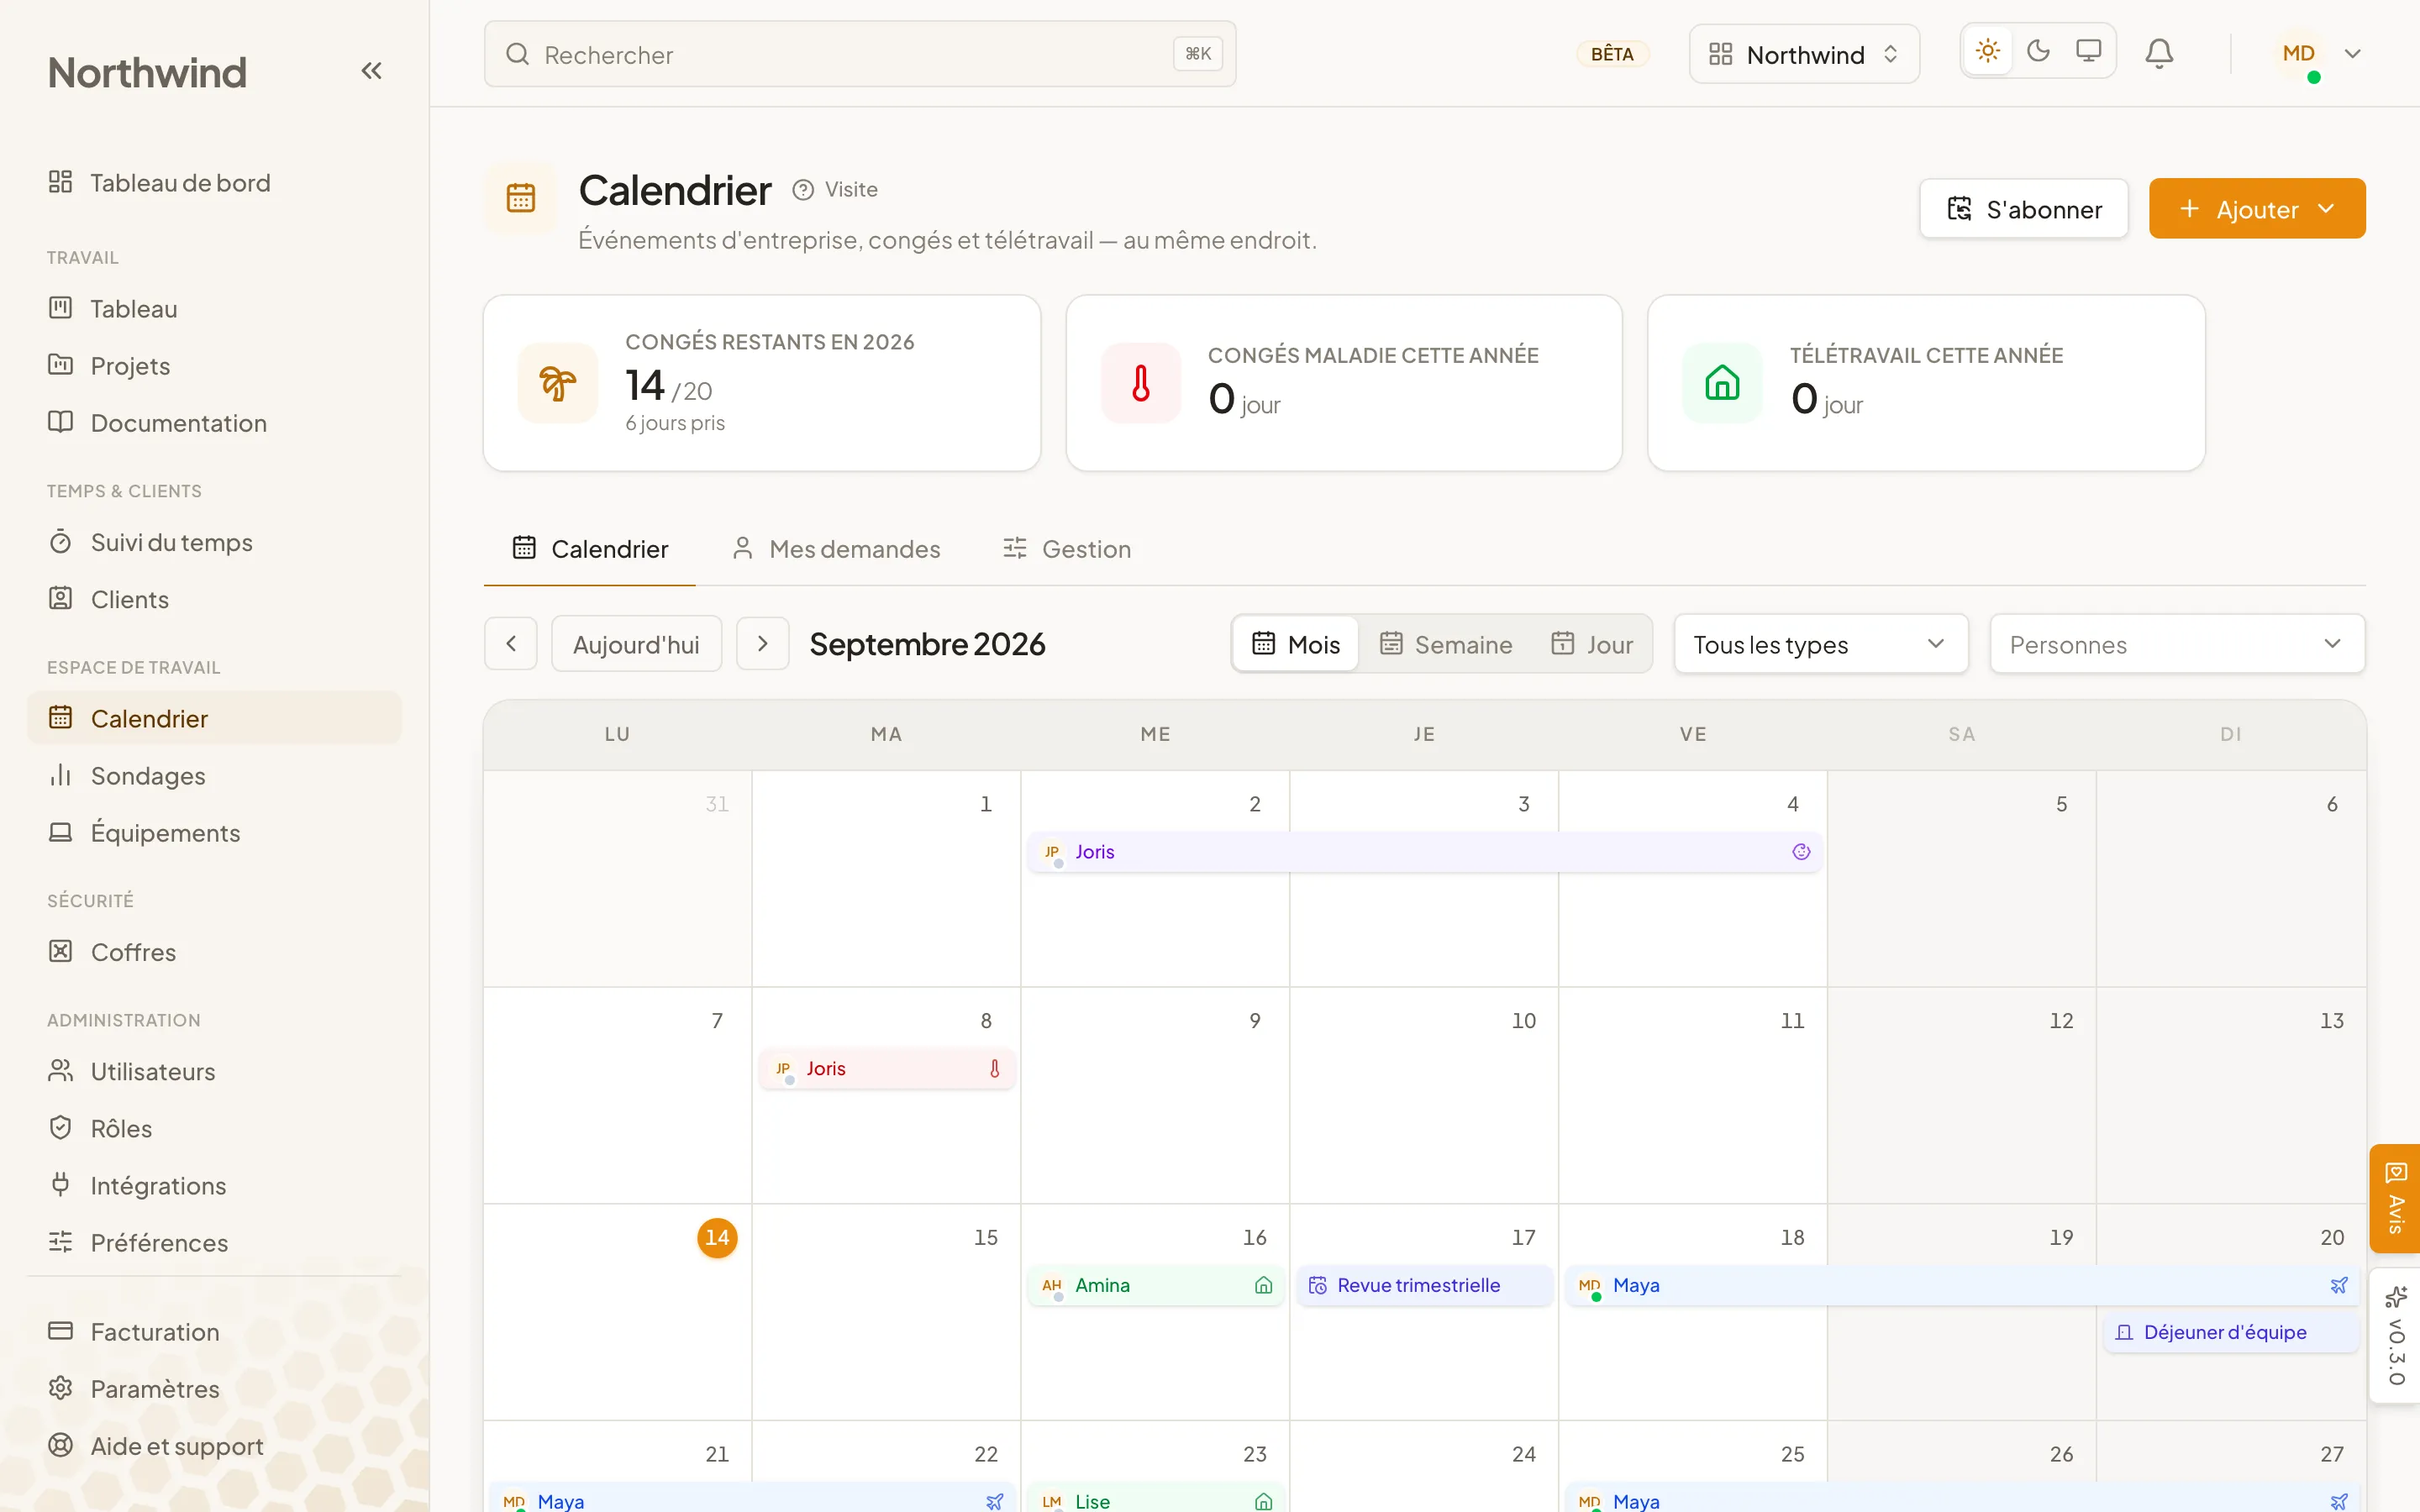Open Documentation in sidebar
2420x1512 pixels.
pyautogui.click(x=215, y=423)
